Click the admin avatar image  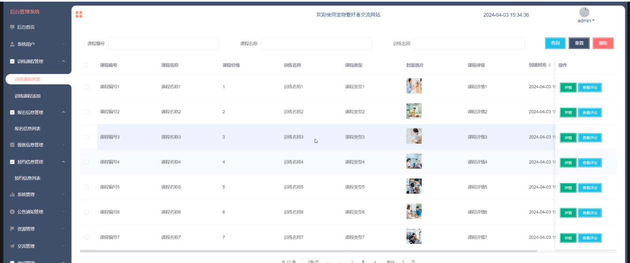pyautogui.click(x=584, y=12)
